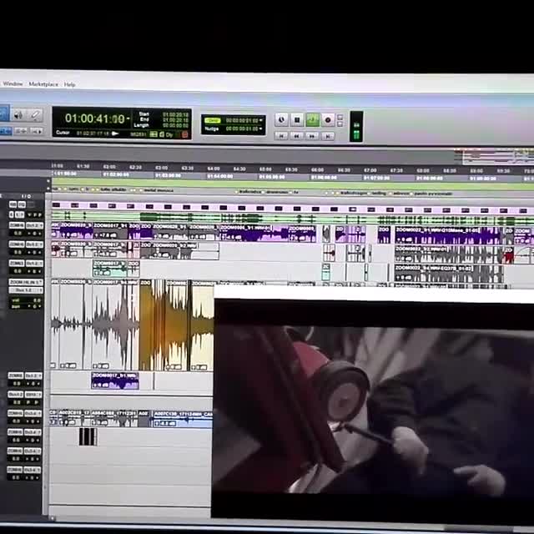Select the black striped clip on lower track
The height and width of the screenshot is (534, 534).
[x=88, y=436]
